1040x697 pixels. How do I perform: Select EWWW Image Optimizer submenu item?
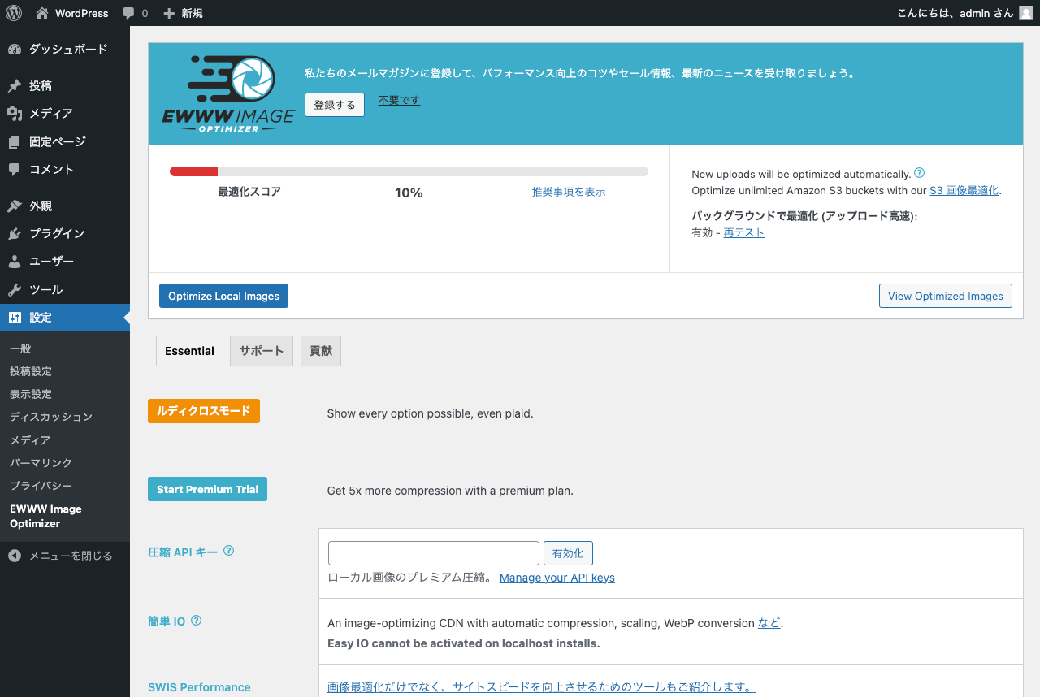point(45,517)
